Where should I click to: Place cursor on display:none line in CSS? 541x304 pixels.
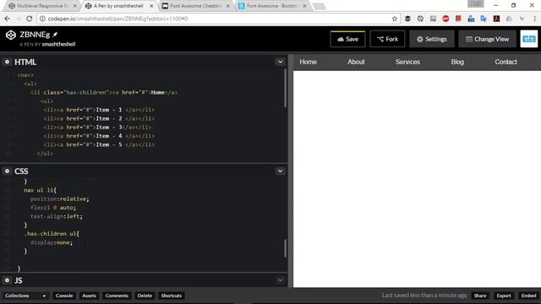pyautogui.click(x=51, y=242)
